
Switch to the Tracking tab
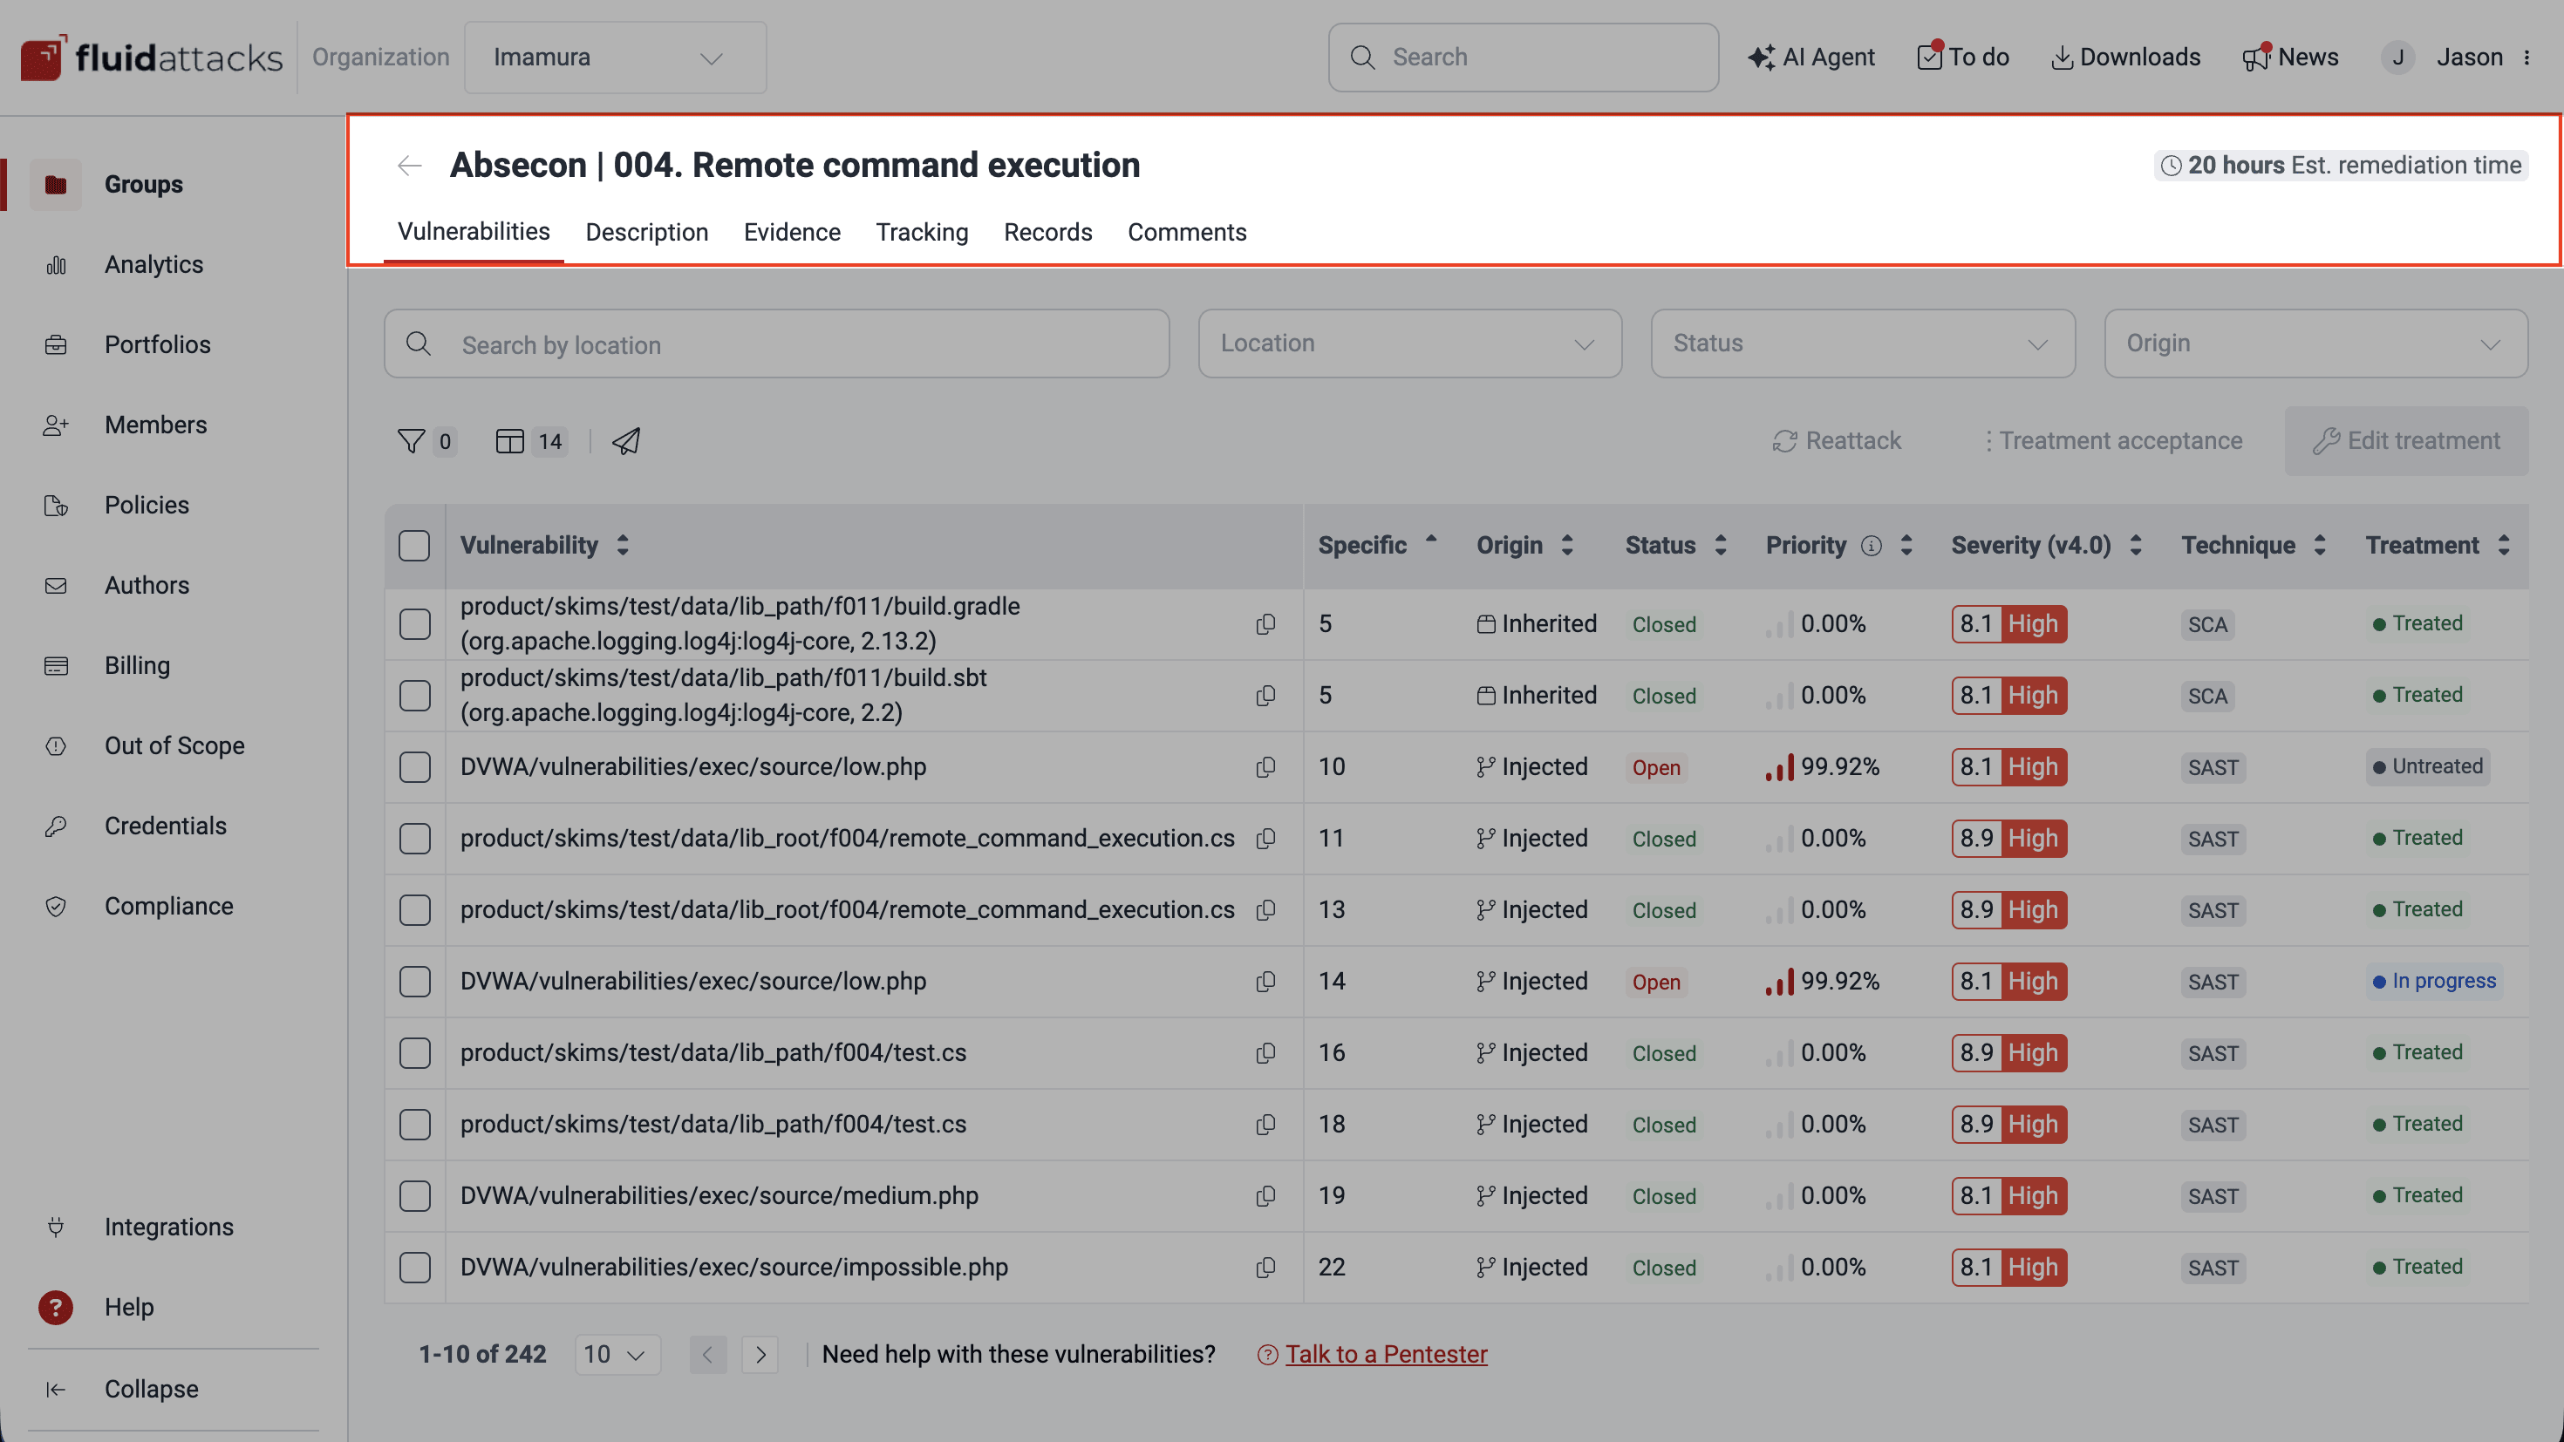coord(922,232)
